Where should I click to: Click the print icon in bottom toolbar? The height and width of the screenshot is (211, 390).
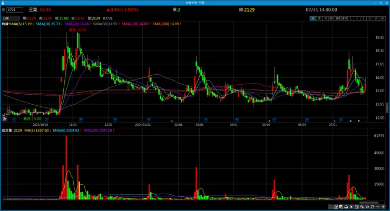pos(346,207)
